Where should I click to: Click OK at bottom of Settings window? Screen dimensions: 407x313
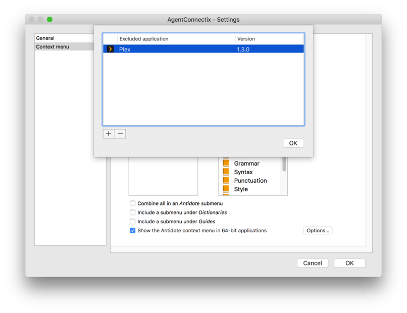click(x=349, y=263)
